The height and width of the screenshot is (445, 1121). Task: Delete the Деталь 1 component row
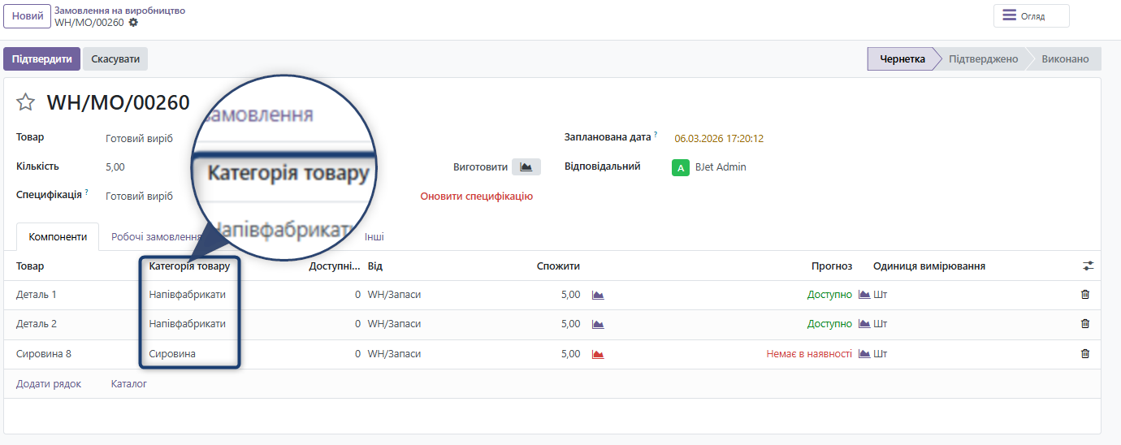click(x=1084, y=295)
